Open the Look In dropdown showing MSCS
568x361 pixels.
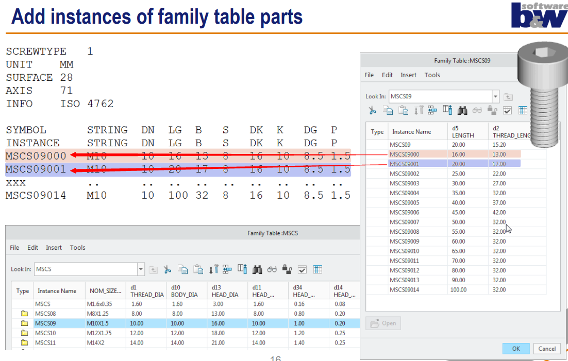(x=140, y=269)
